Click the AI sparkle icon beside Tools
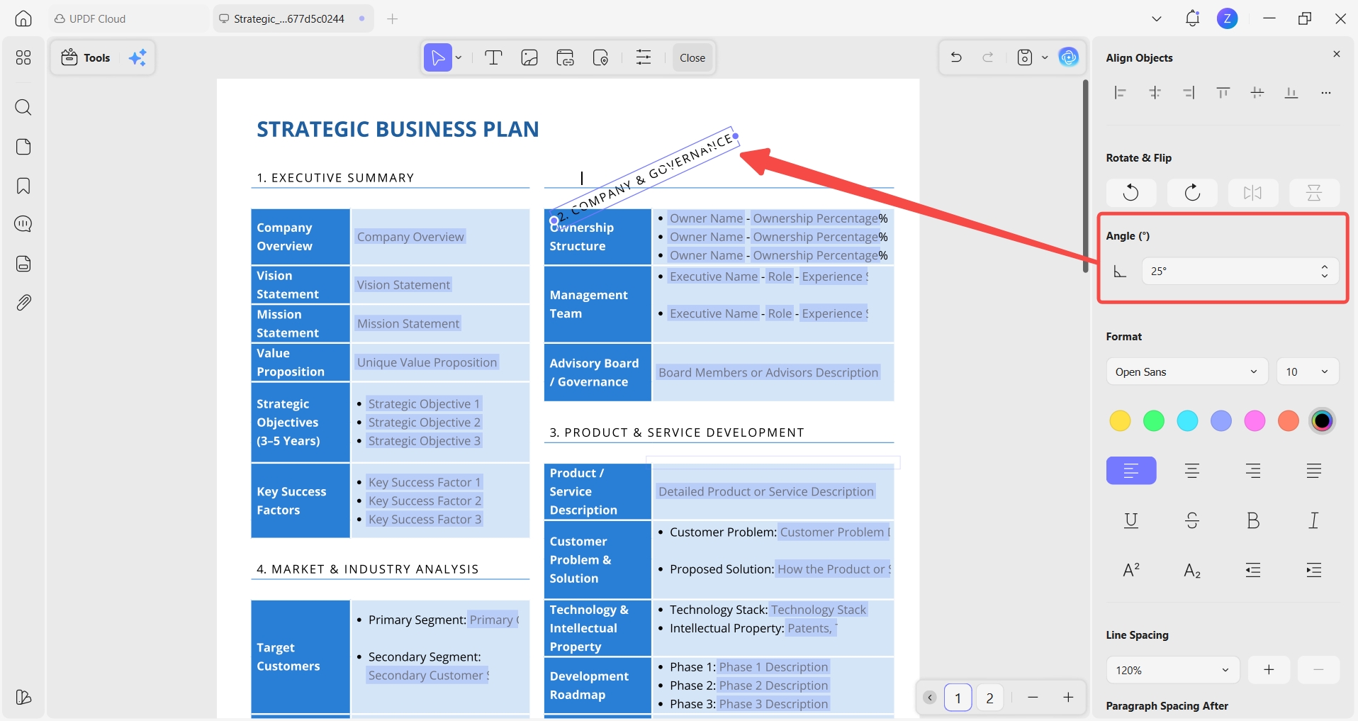This screenshot has width=1358, height=721. pos(138,57)
